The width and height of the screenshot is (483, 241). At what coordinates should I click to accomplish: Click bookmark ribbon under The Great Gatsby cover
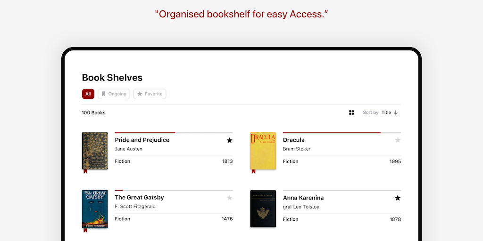(x=85, y=230)
